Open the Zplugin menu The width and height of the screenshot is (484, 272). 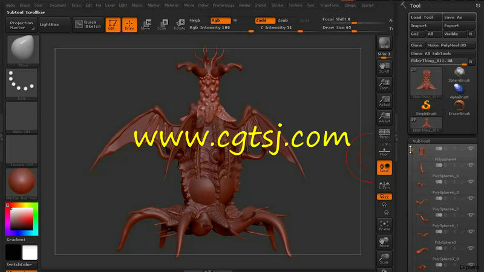click(x=350, y=5)
